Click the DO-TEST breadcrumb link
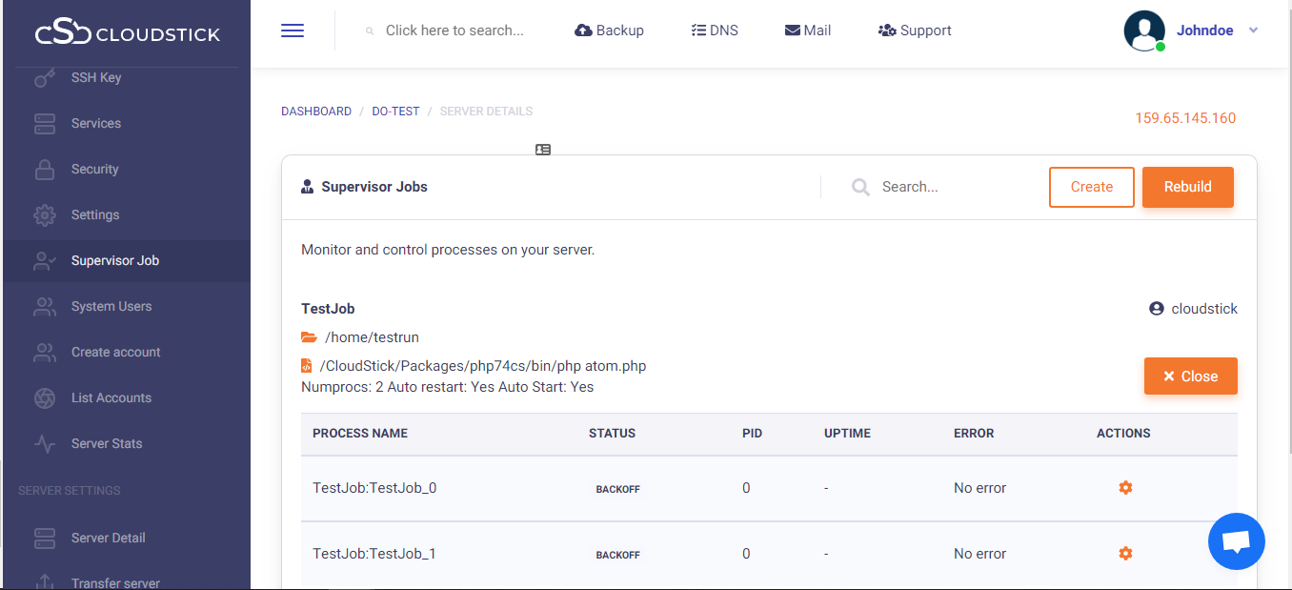This screenshot has height=590, width=1292. [395, 112]
